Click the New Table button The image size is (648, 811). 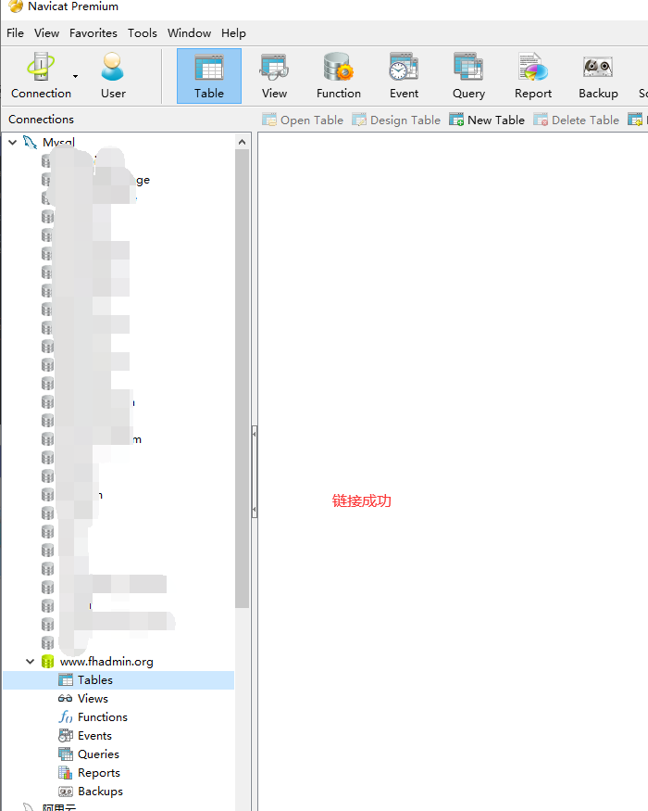[x=487, y=120]
